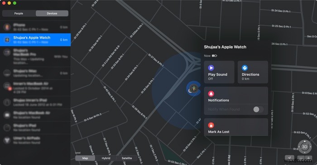Select Shujaa's Apple Watch in device list

coord(35,40)
